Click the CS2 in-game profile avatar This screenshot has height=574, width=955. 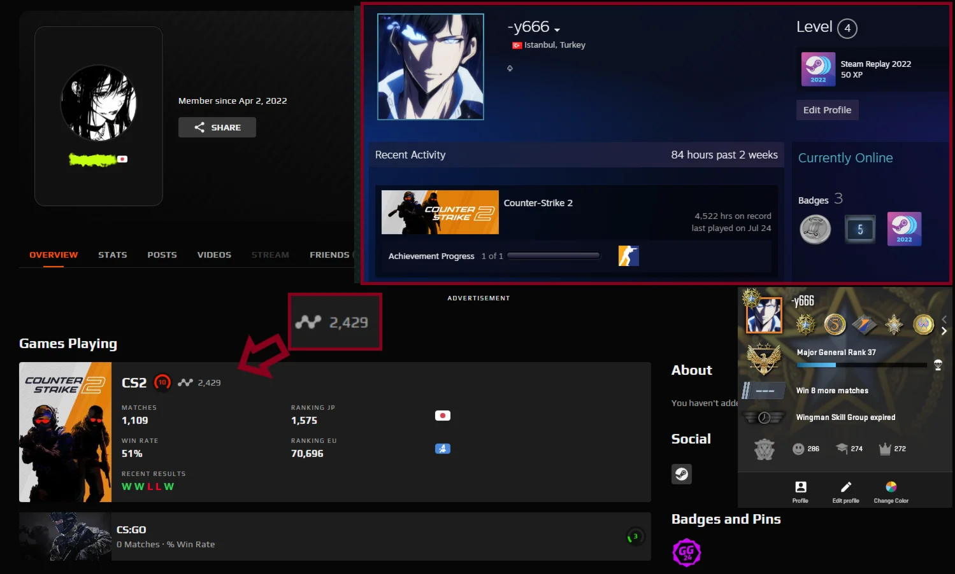[764, 315]
